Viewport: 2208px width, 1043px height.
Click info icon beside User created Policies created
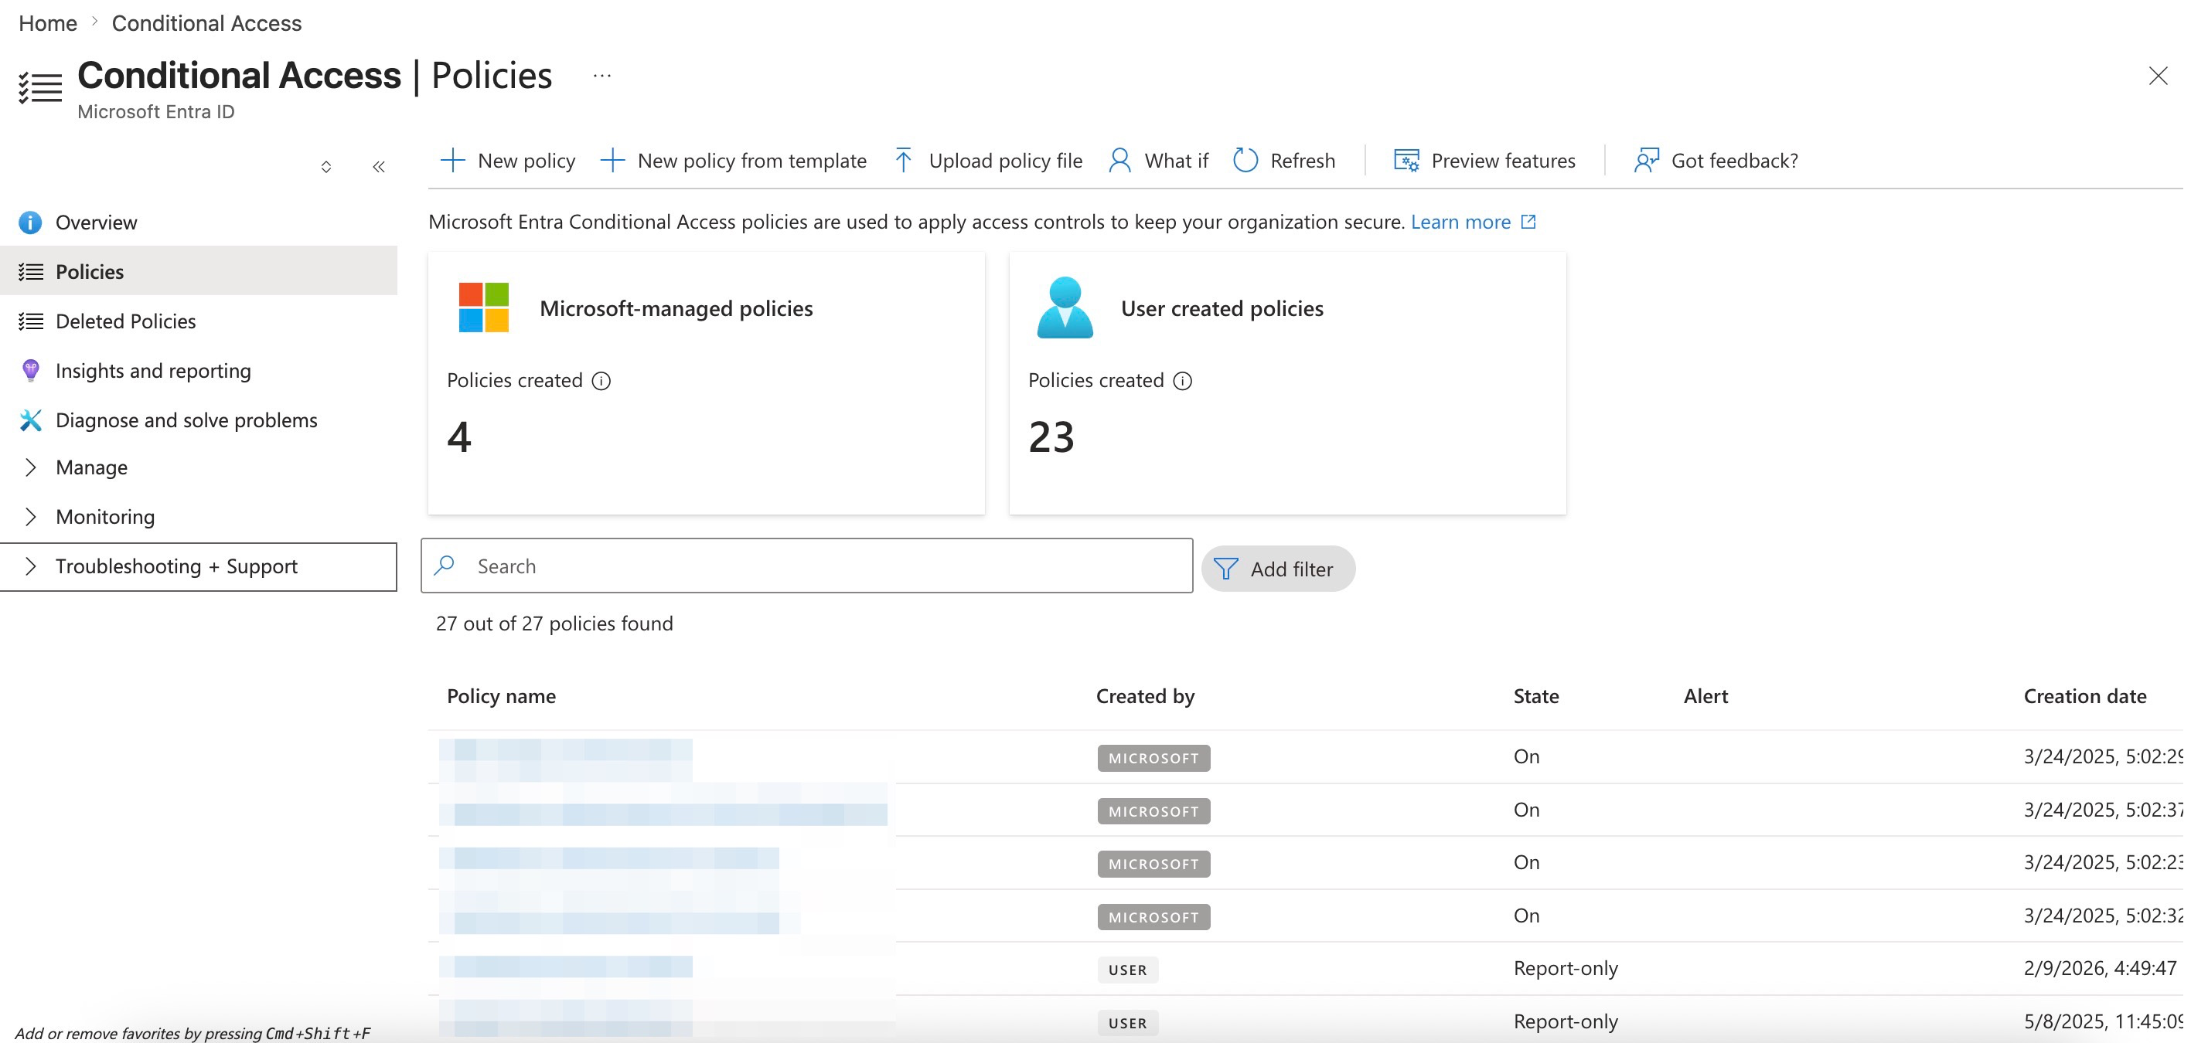[x=1183, y=381]
